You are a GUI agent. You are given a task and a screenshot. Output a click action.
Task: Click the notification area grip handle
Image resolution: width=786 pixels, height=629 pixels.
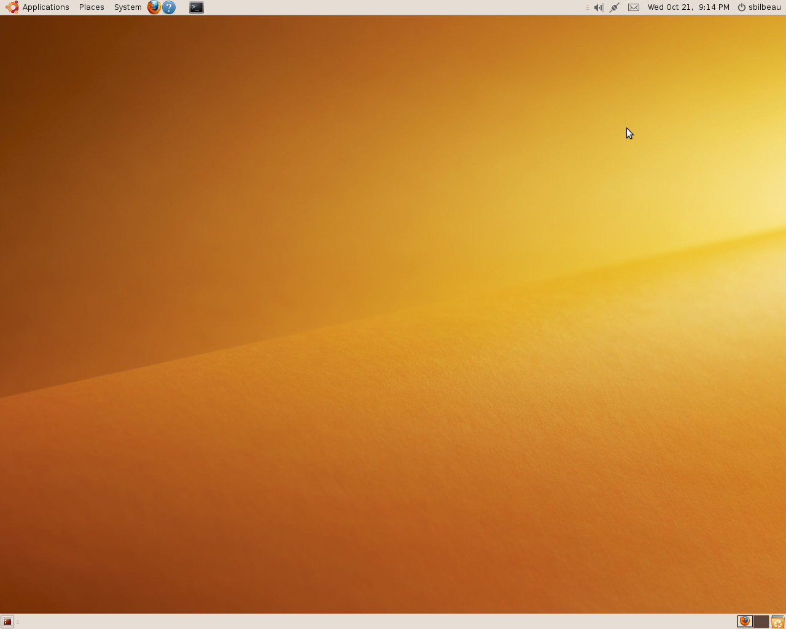tap(587, 7)
